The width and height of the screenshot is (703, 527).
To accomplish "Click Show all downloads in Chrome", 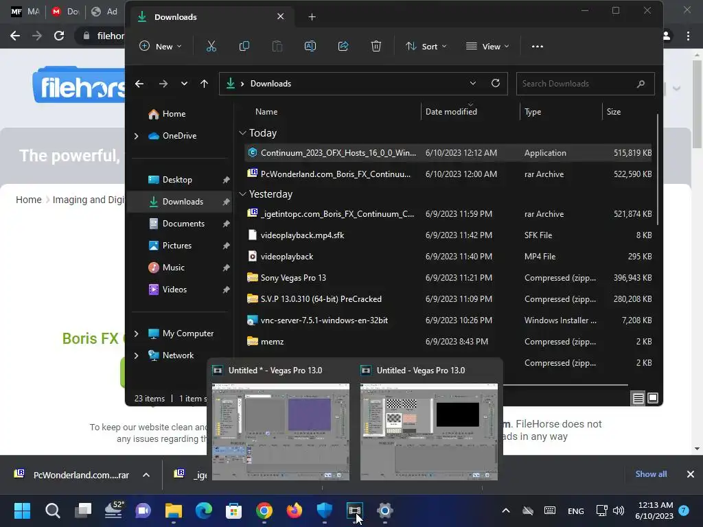I will (651, 474).
